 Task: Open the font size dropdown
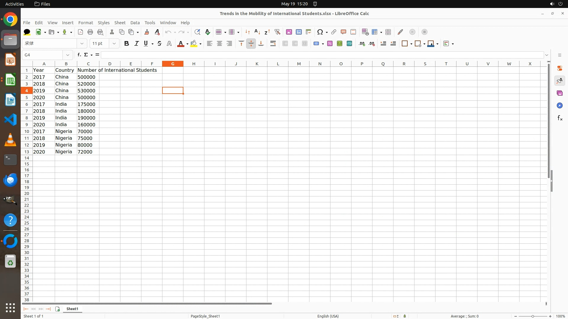pos(114,43)
